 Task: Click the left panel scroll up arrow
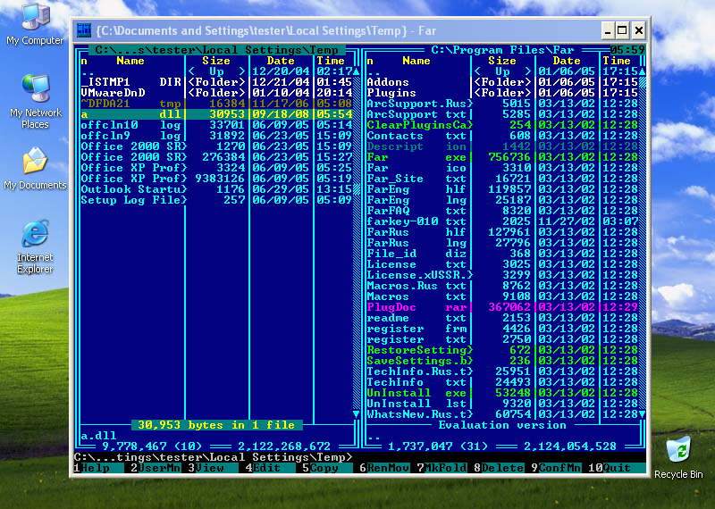pyautogui.click(x=357, y=71)
